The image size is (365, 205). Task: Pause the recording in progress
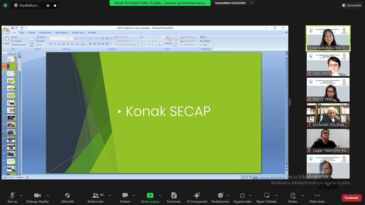coord(48,5)
